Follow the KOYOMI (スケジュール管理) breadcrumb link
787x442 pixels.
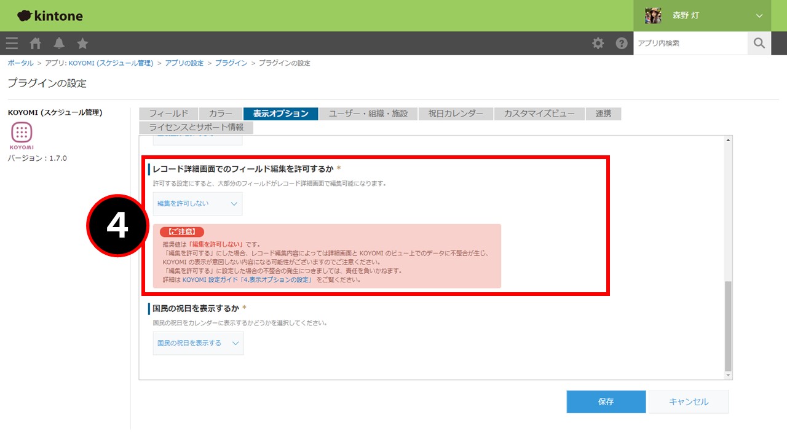[111, 63]
